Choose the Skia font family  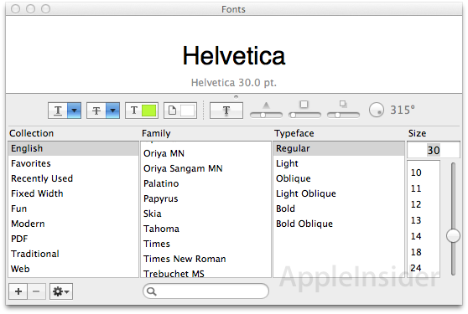205,214
